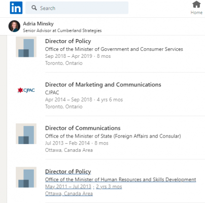Click the Adria Minsky name header

pyautogui.click(x=39, y=24)
